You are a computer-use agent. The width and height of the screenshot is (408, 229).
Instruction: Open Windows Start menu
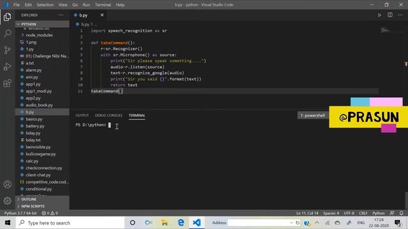tap(8, 223)
